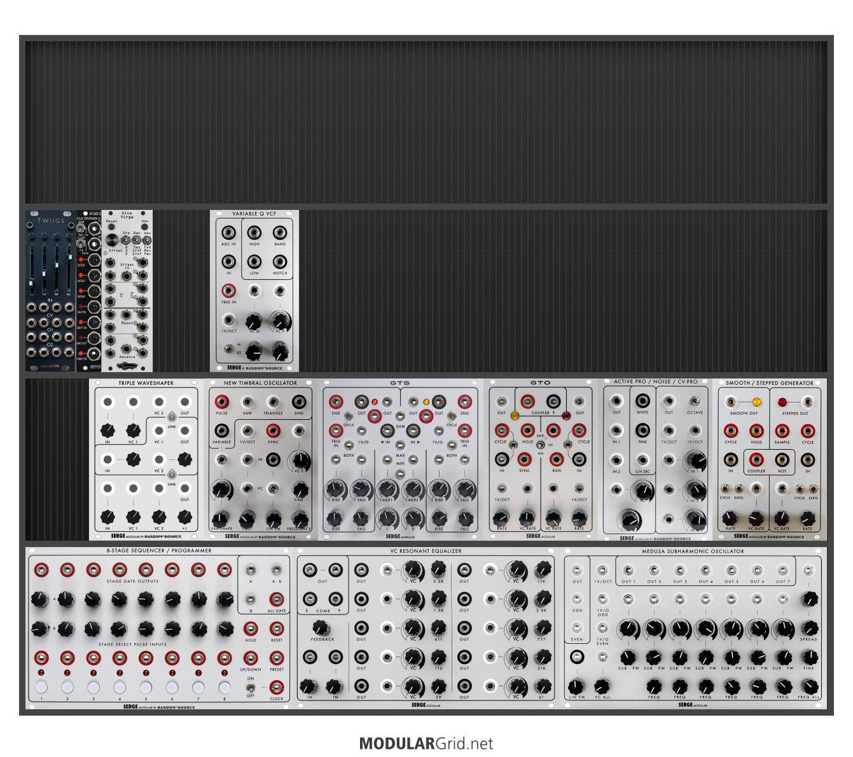Screen dimensions: 853x757
Task: Click the VARIABLE jack on New Timbral Oscillator
Action: tap(222, 430)
